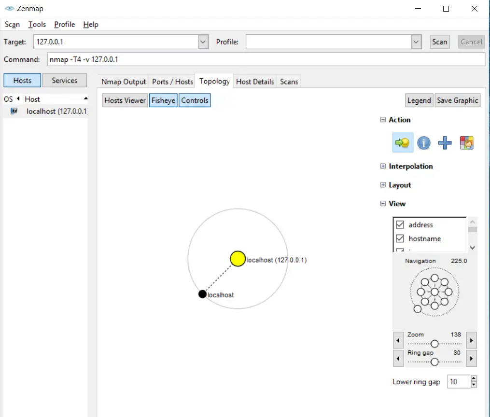Screen dimensions: 490x417
Task: Click the Ring gap decrease left arrow
Action: click(398, 358)
